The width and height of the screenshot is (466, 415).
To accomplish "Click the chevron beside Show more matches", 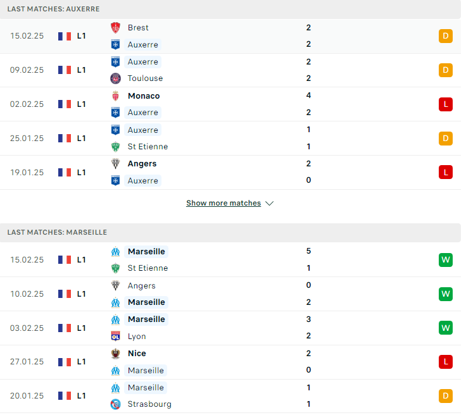I will pyautogui.click(x=270, y=203).
